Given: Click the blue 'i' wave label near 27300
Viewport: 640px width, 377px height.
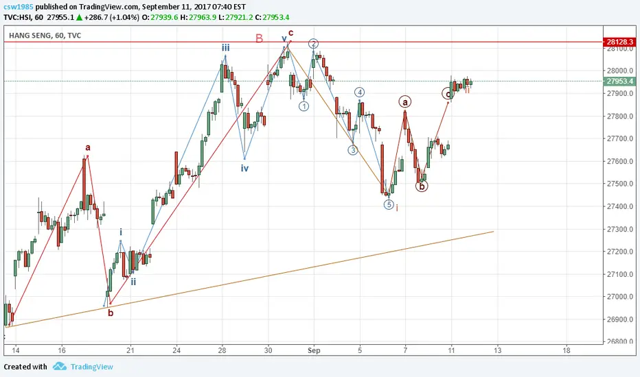Looking at the screenshot, I should (121, 232).
